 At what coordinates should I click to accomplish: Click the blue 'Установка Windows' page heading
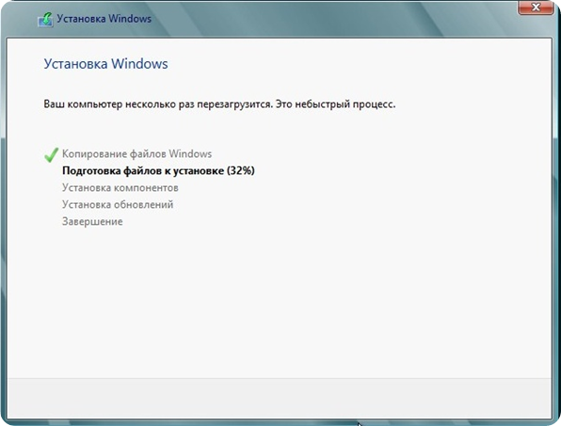[106, 64]
